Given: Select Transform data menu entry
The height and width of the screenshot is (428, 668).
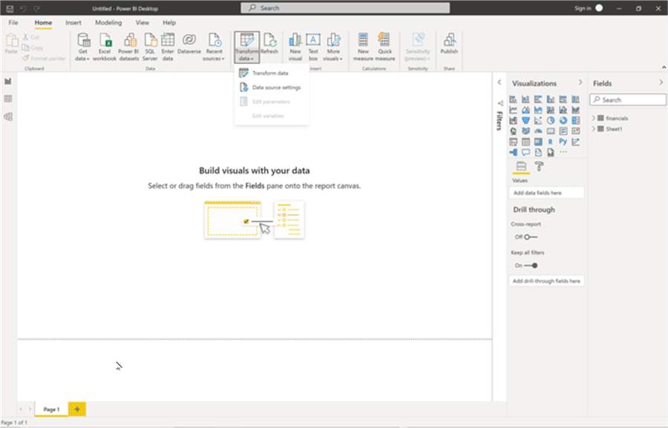Looking at the screenshot, I should pyautogui.click(x=270, y=73).
